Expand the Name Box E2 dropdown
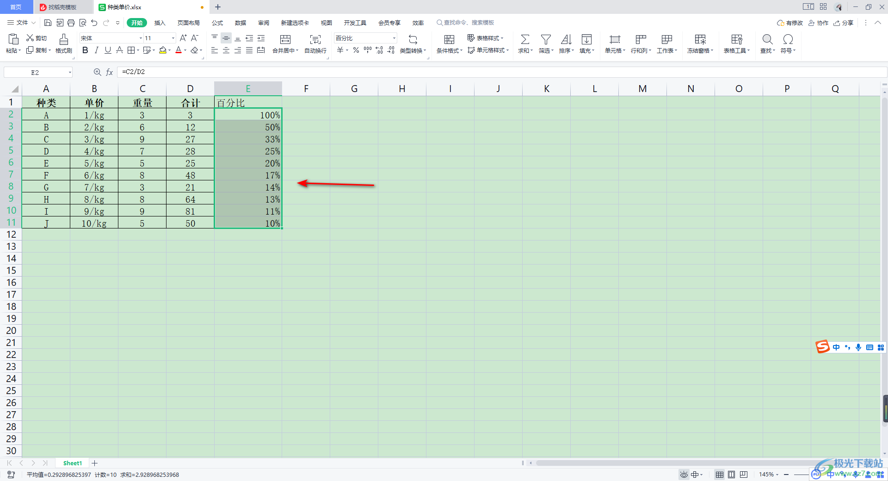 click(70, 72)
